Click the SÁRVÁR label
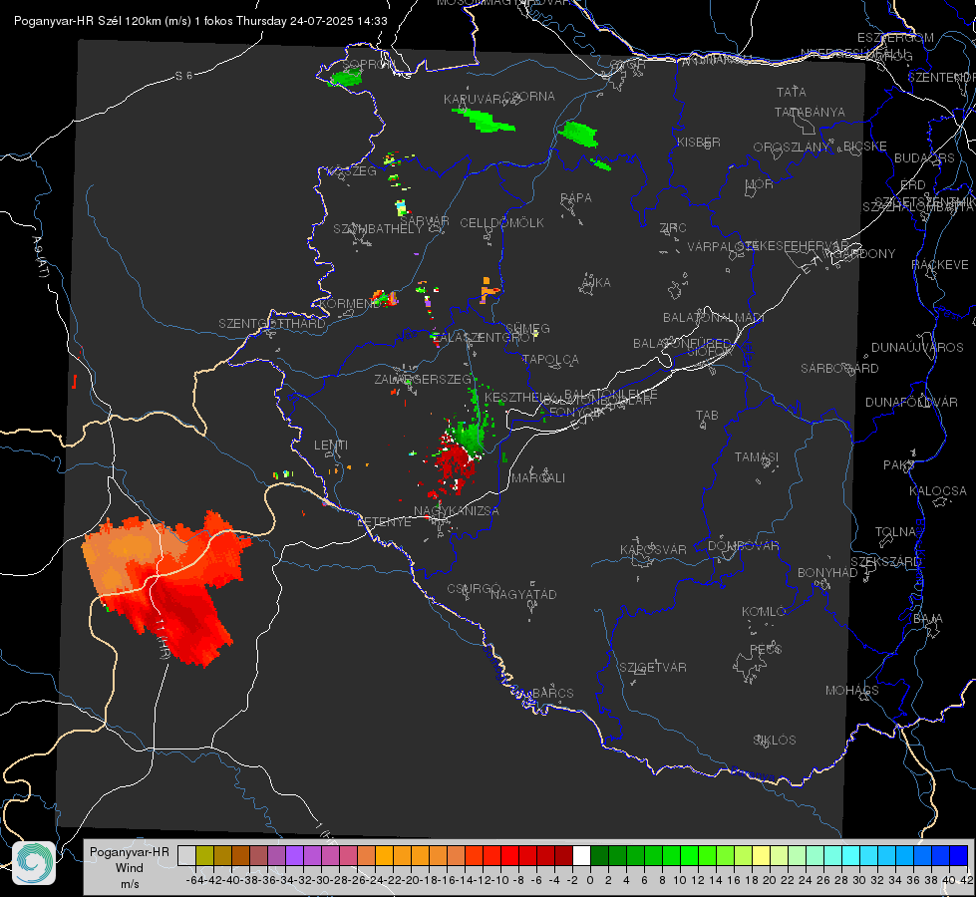This screenshot has width=976, height=897. [x=424, y=220]
